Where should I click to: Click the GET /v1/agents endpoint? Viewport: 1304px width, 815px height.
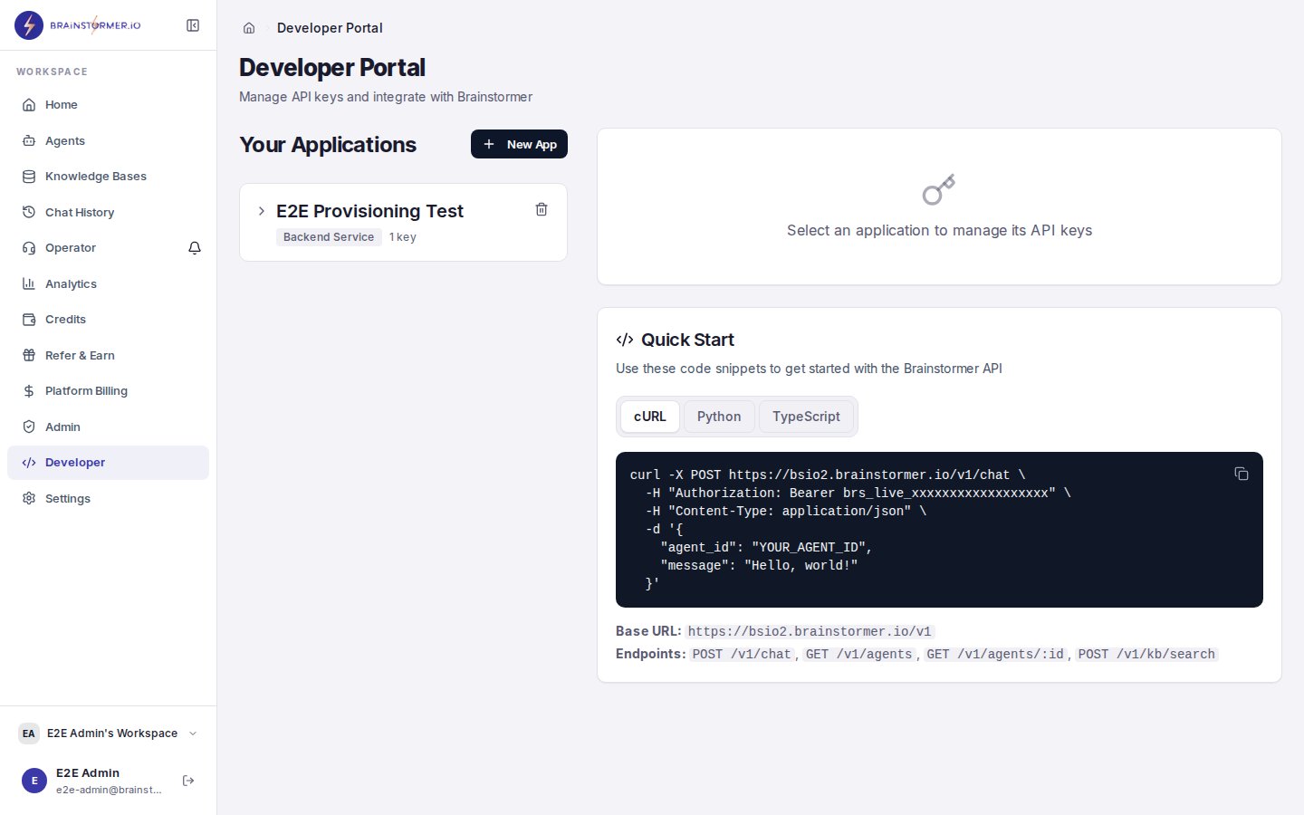click(x=859, y=654)
